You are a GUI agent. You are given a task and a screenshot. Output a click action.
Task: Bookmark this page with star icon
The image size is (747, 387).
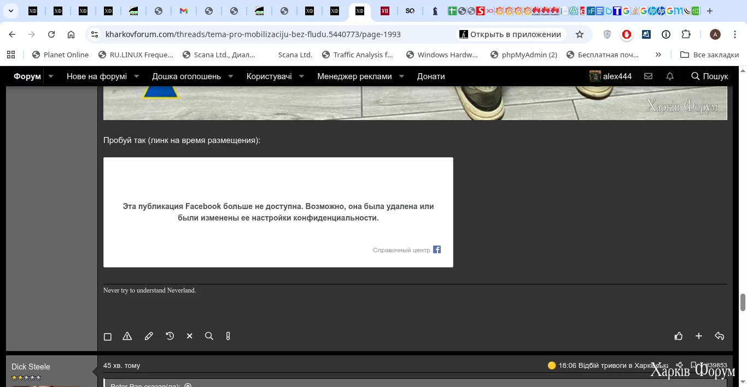580,34
